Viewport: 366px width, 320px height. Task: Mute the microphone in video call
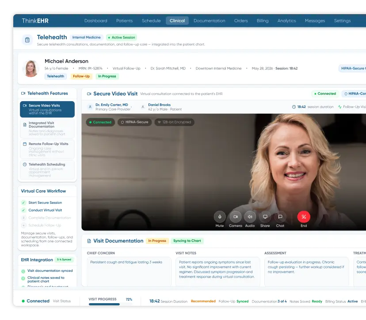(x=220, y=217)
